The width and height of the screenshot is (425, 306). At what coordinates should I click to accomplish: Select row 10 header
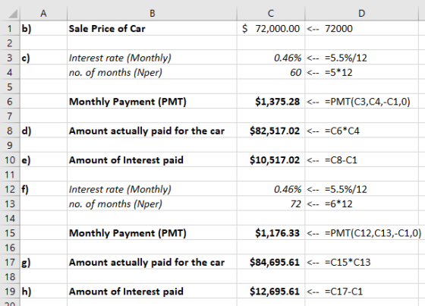(10, 160)
